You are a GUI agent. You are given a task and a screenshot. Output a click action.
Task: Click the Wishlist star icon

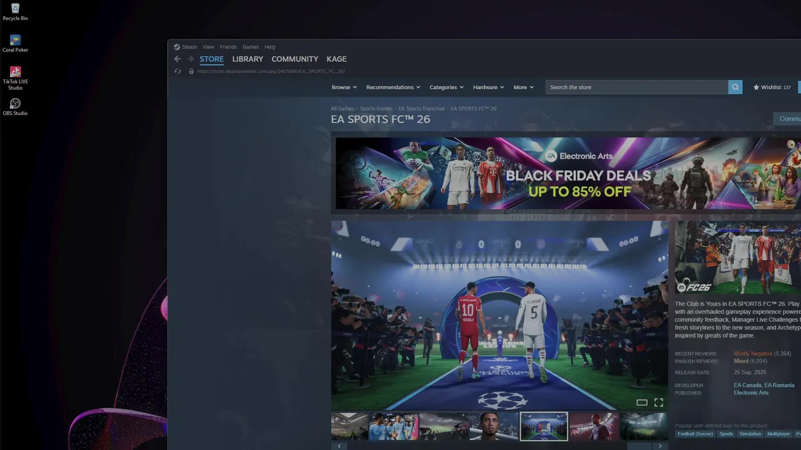coord(756,87)
